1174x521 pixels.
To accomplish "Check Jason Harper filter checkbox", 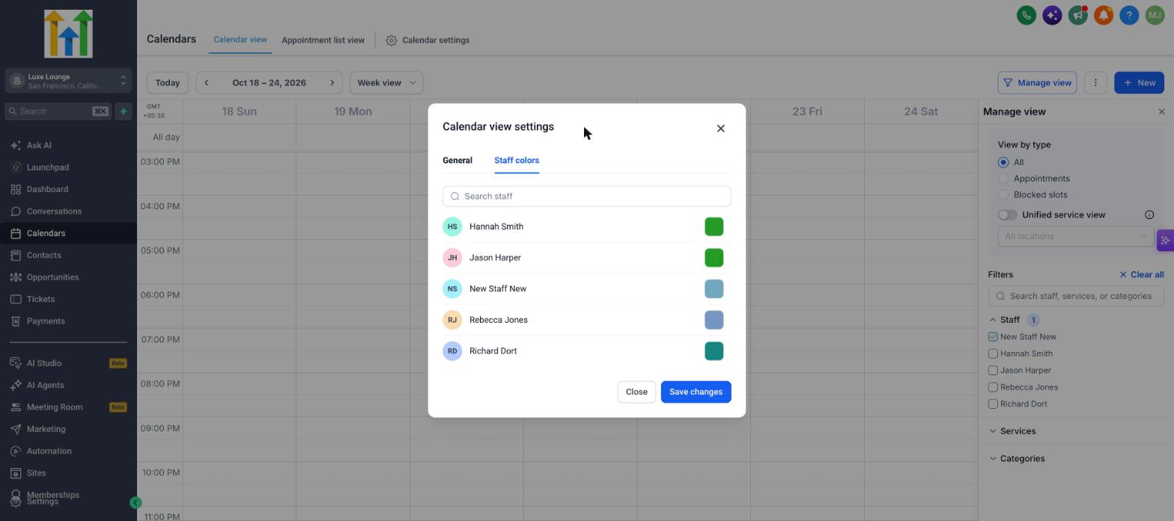I will (x=993, y=371).
